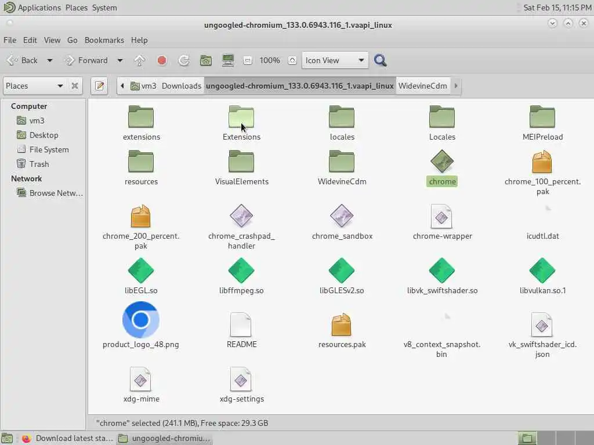Open File System in sidebar
594x445 pixels.
click(x=49, y=149)
